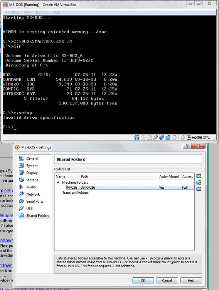Collapse the Machine Folders tree node
The image size is (219, 290).
coord(58,183)
